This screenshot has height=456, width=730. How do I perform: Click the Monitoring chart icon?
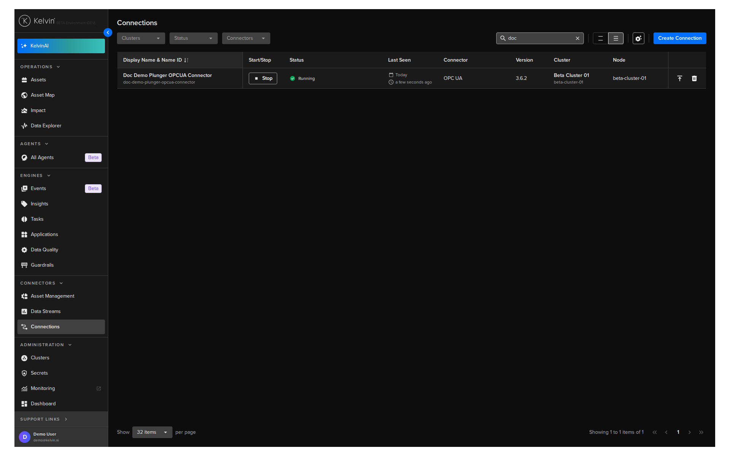click(x=24, y=389)
